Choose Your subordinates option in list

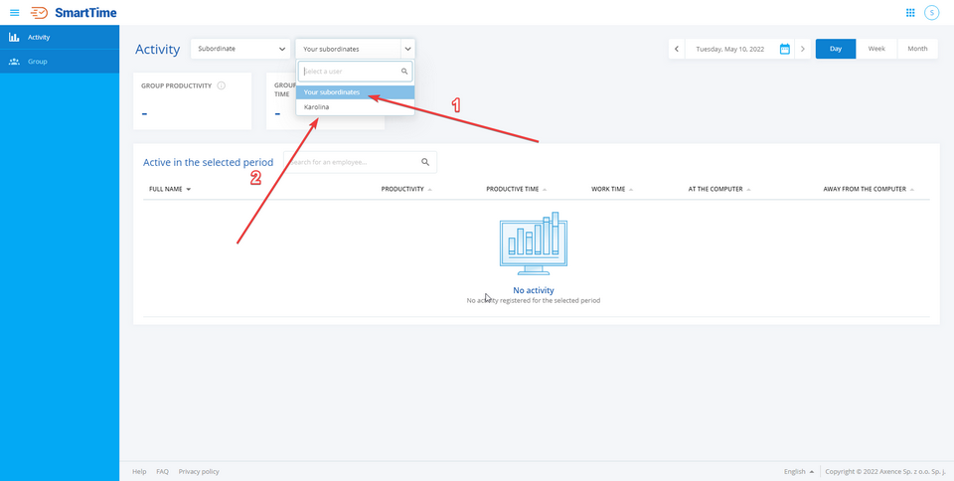click(332, 92)
